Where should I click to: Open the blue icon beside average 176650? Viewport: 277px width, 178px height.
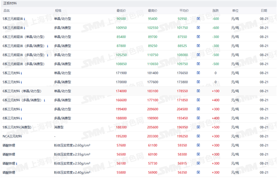[198, 73]
